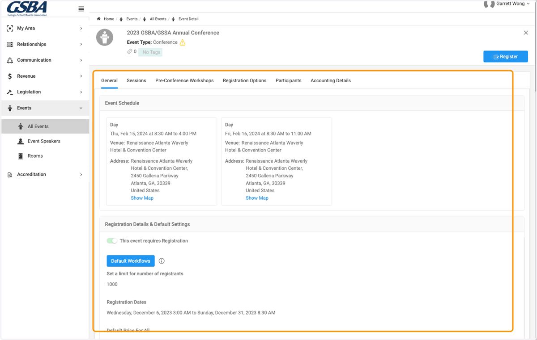Screen dimensions: 537x340
Task: Select All Events in sidebar
Action: tap(45, 126)
